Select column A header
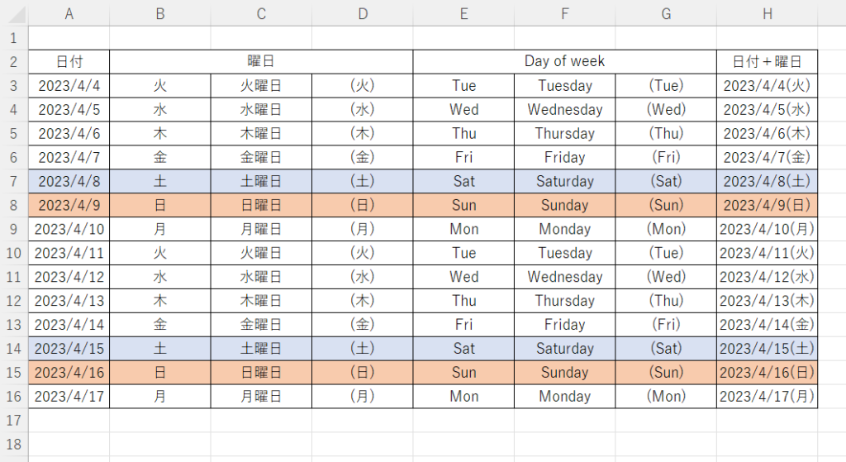The image size is (846, 462). coord(69,14)
